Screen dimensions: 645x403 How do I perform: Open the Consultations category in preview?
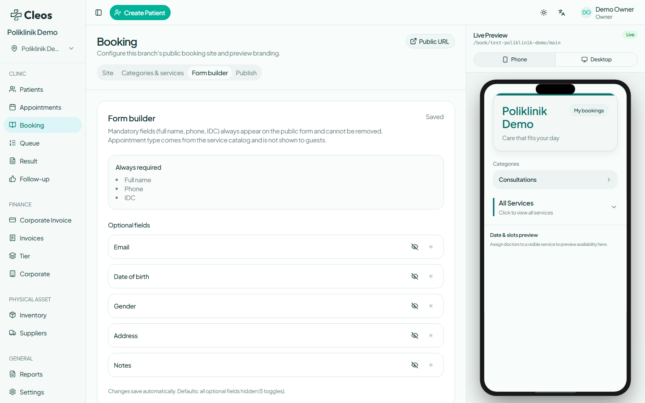[x=555, y=180]
